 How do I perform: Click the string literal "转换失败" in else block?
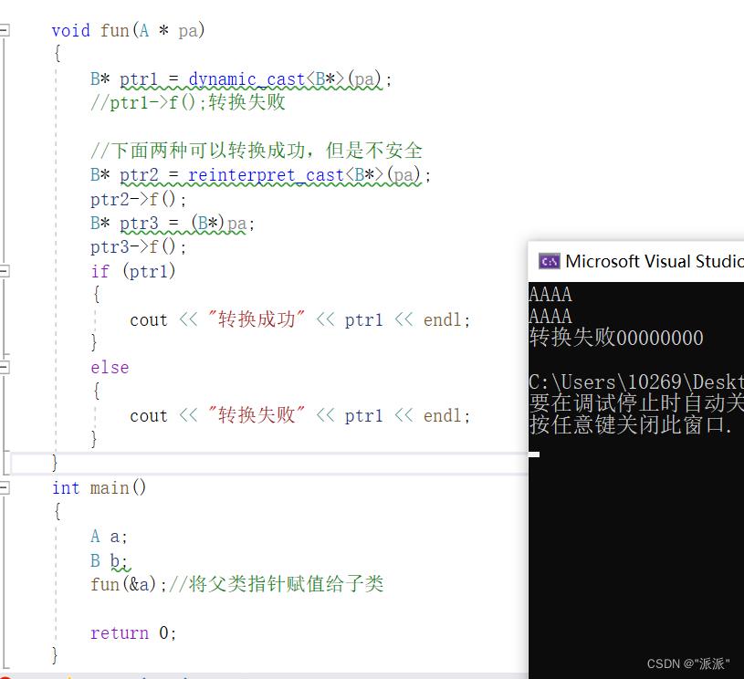click(257, 415)
